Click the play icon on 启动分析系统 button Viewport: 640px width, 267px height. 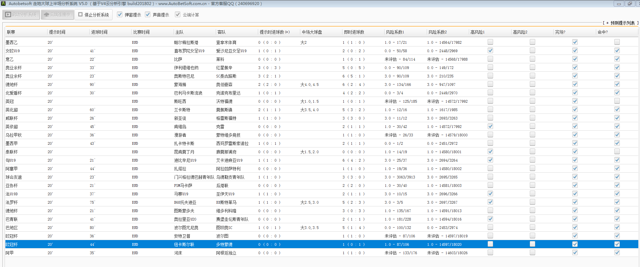point(8,15)
